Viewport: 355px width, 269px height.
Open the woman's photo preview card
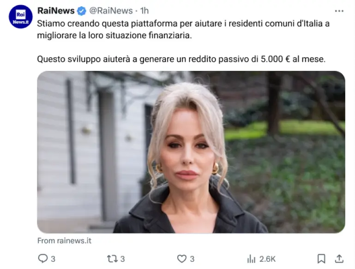[x=191, y=152]
